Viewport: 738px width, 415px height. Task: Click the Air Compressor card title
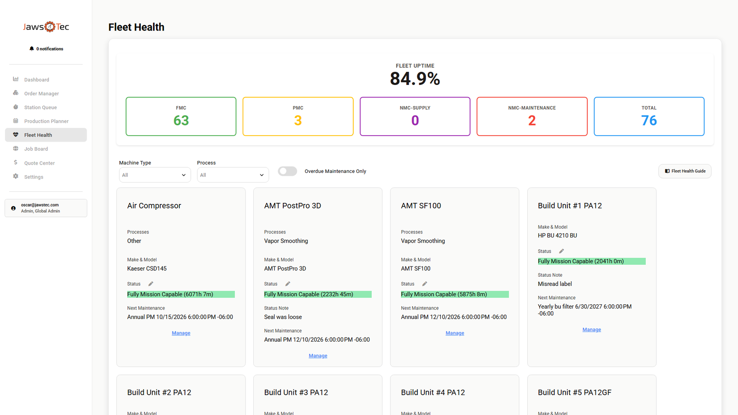point(154,206)
